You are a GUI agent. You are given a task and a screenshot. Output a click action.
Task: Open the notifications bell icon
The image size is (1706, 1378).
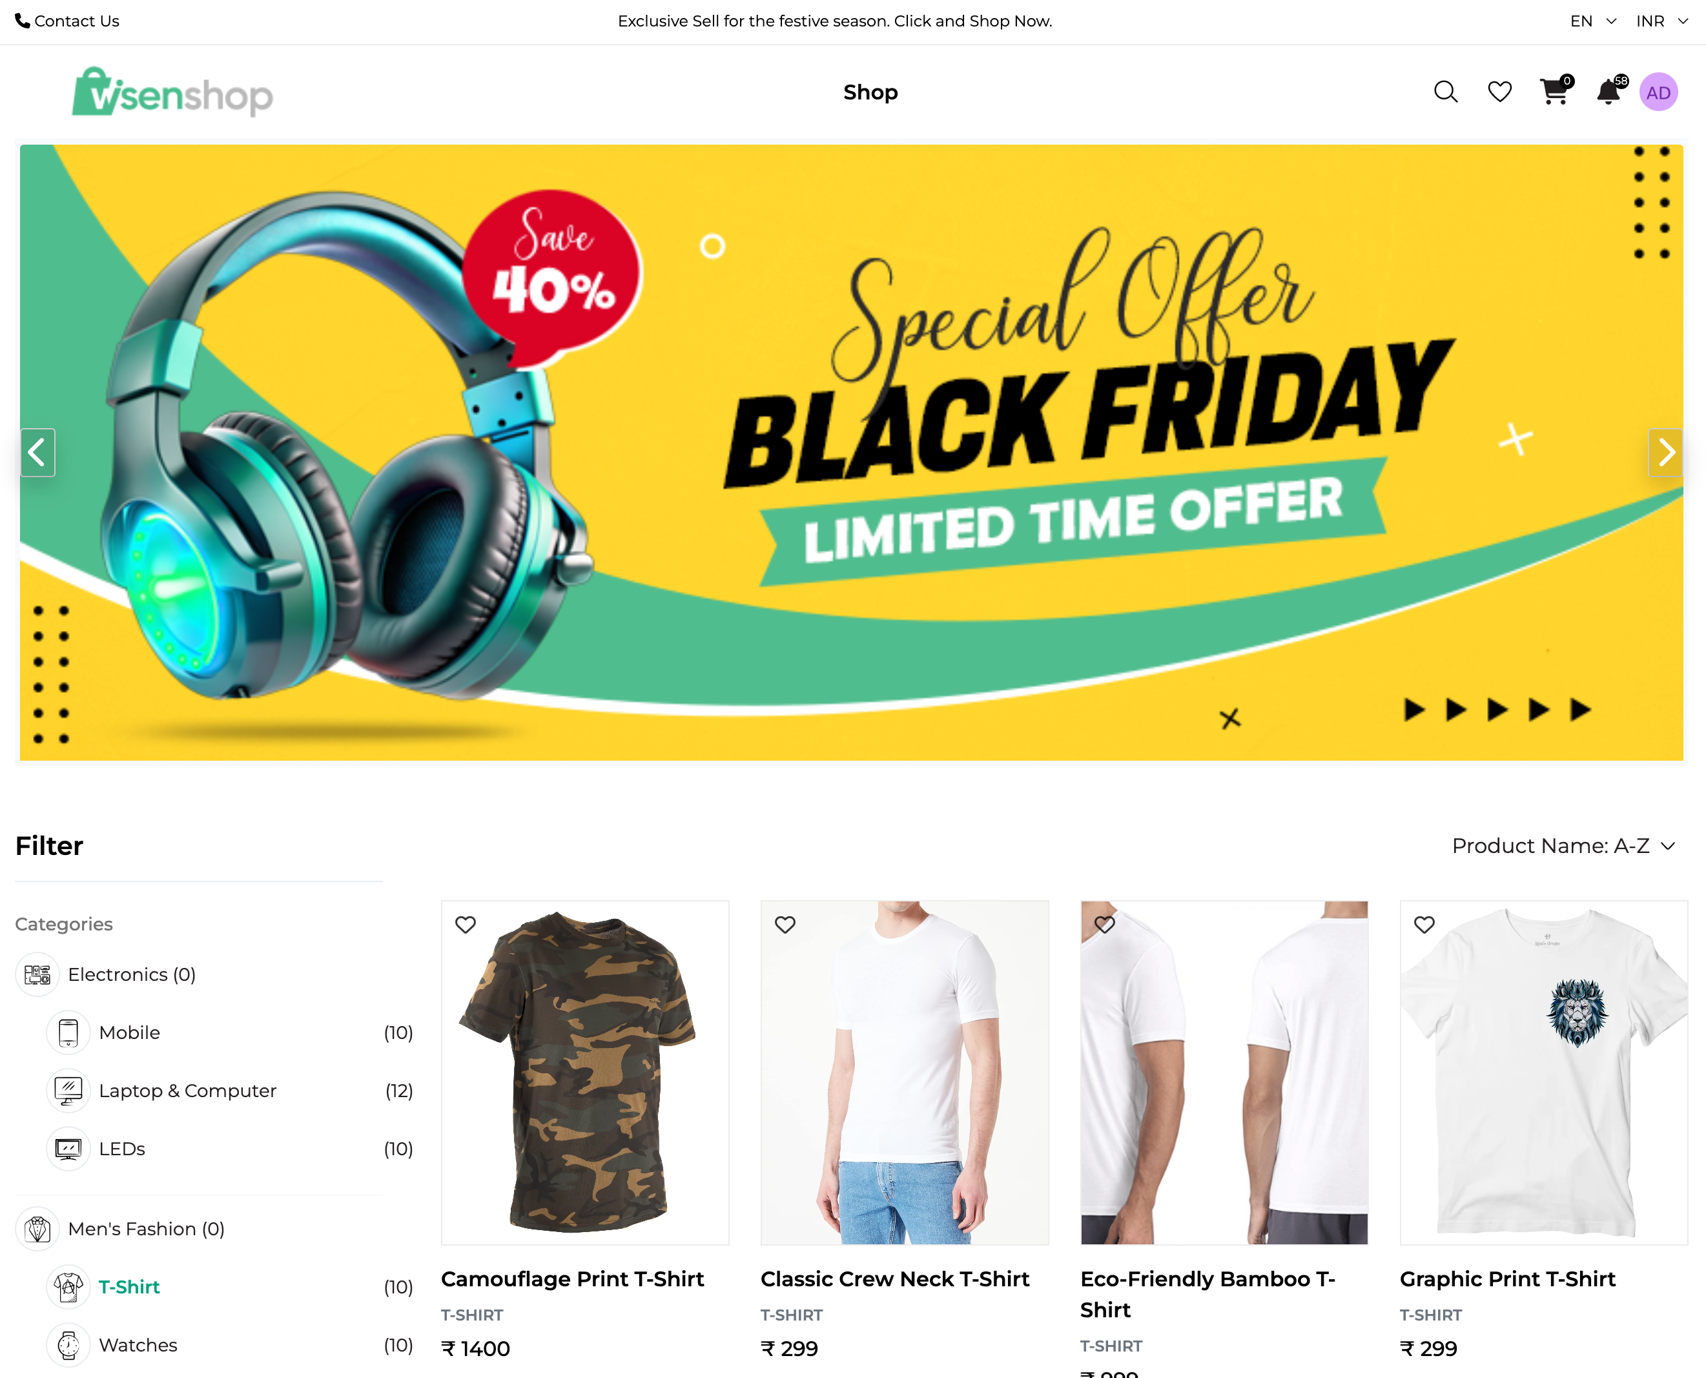(x=1608, y=92)
